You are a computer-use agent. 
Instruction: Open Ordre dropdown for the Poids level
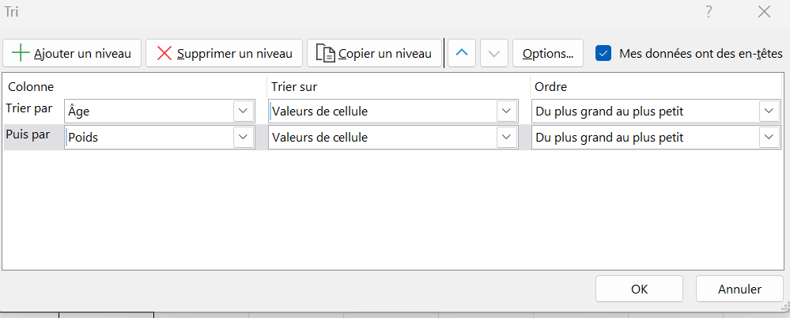tap(768, 138)
